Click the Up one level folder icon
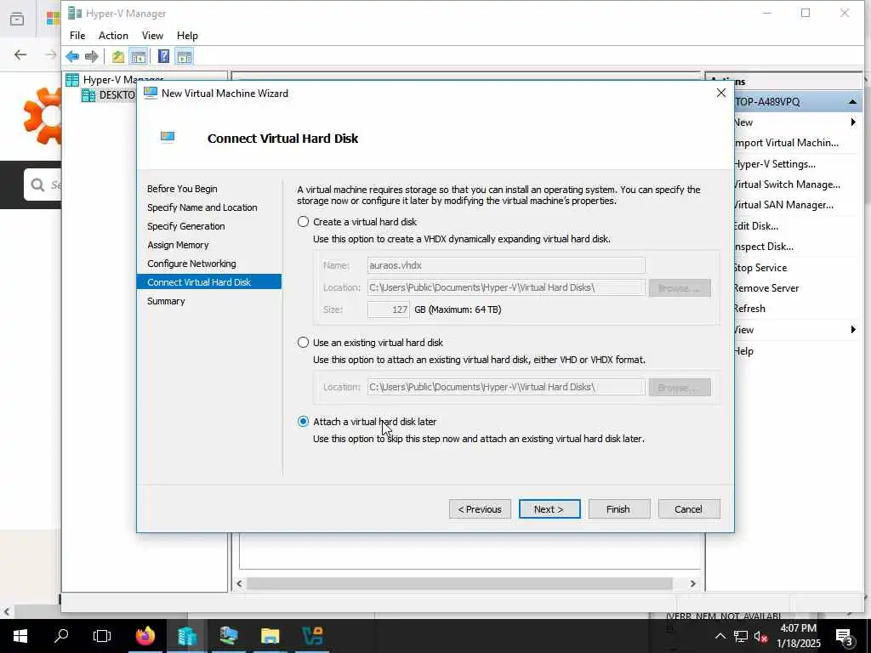Screen dimensions: 871x653 point(117,56)
